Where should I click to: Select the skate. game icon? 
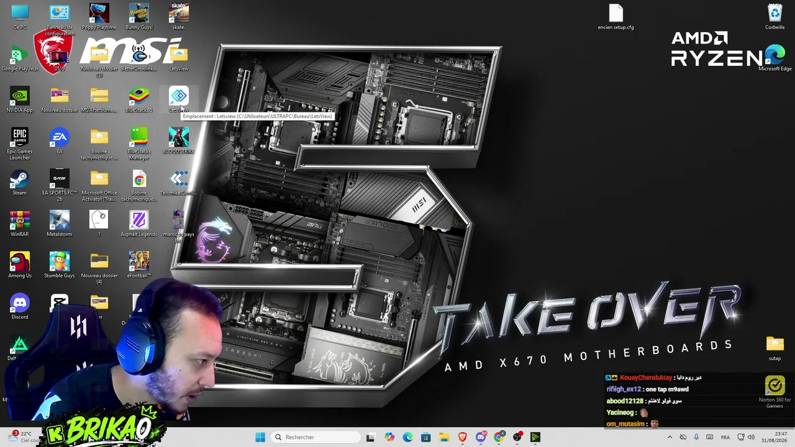(179, 17)
